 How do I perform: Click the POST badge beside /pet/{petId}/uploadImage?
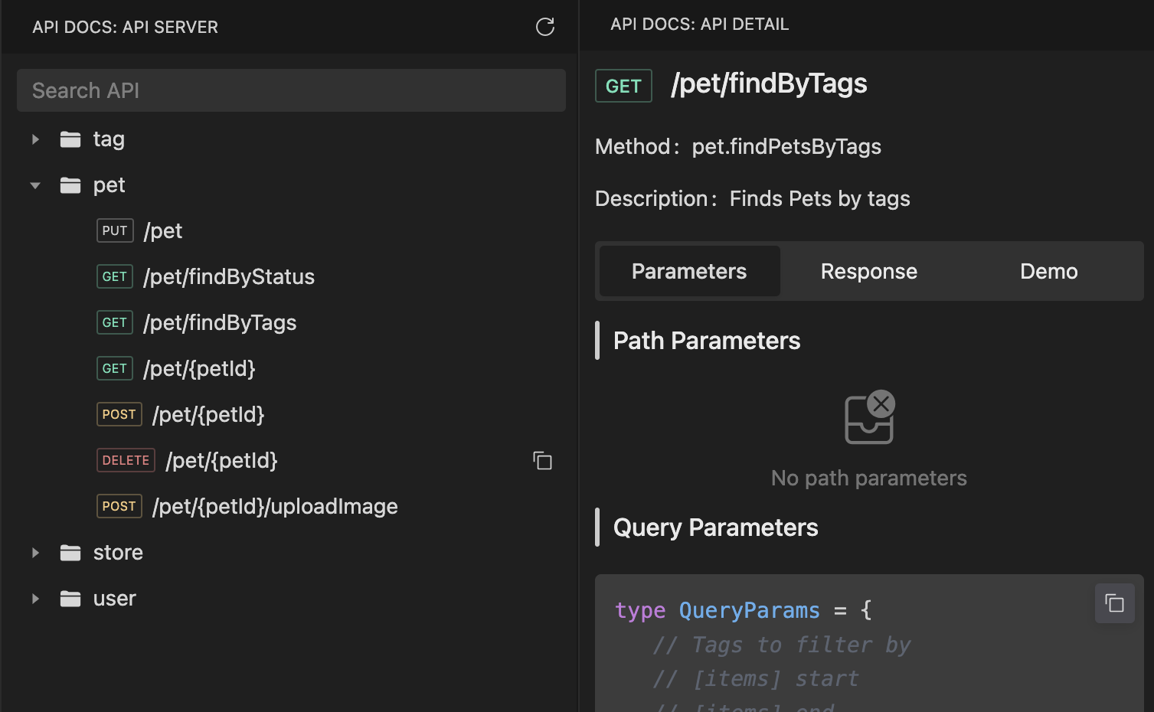(119, 505)
